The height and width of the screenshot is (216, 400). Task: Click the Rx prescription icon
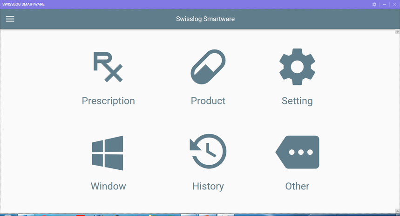(x=108, y=67)
